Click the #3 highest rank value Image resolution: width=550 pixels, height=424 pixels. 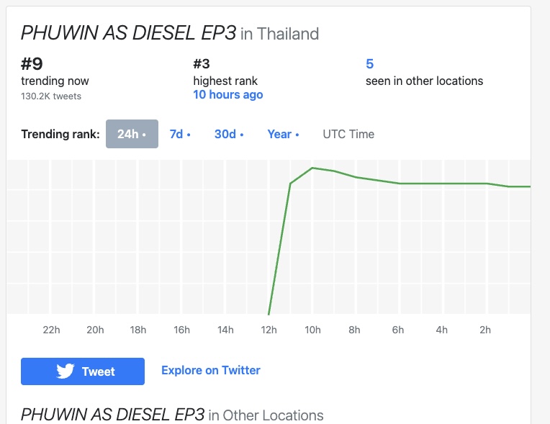(202, 64)
